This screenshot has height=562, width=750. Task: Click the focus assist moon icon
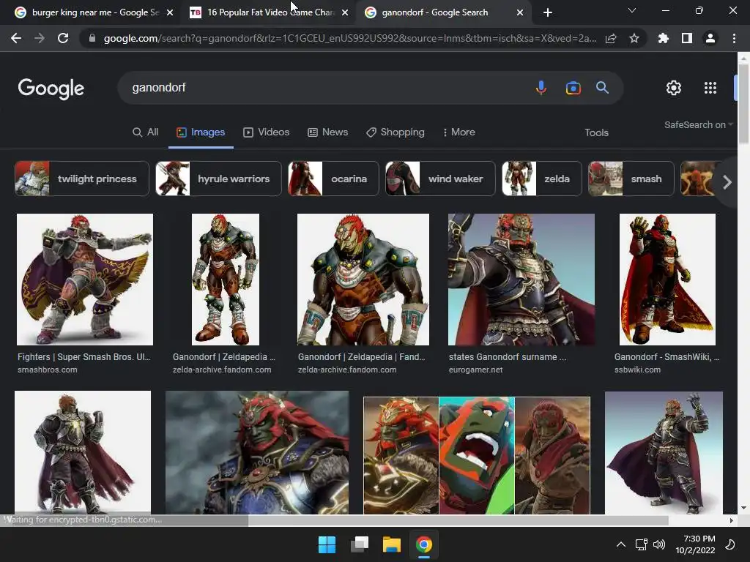pyautogui.click(x=730, y=544)
